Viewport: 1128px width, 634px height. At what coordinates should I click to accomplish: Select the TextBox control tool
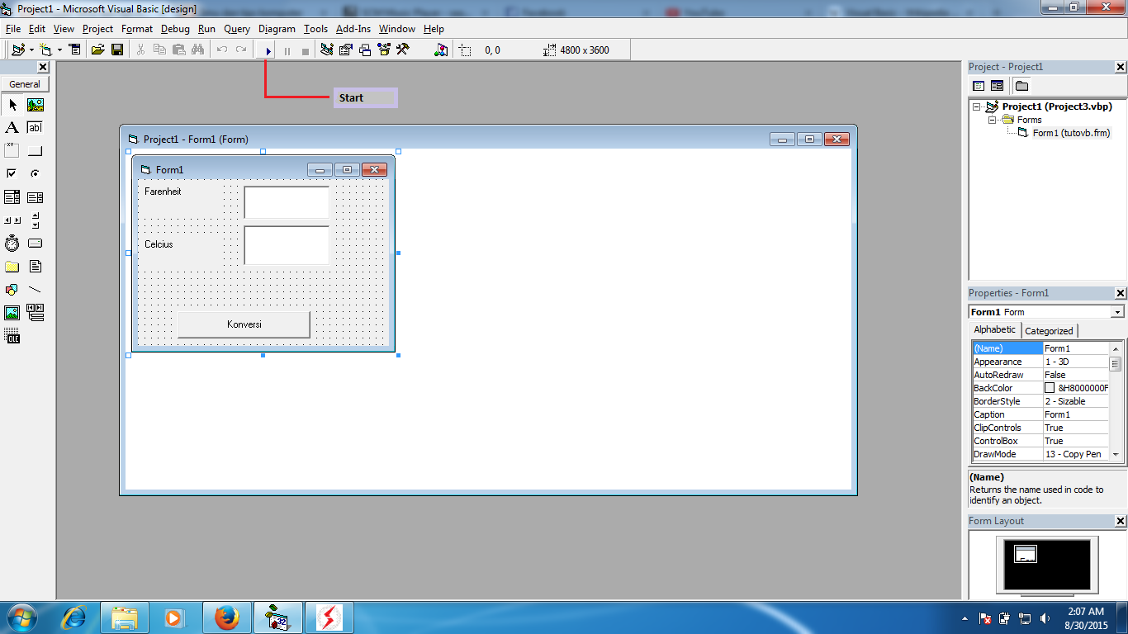pyautogui.click(x=35, y=128)
